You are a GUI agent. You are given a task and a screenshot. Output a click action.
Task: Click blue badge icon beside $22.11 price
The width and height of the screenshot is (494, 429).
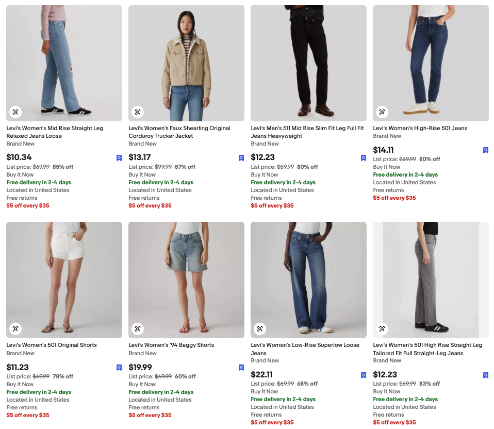(x=364, y=375)
